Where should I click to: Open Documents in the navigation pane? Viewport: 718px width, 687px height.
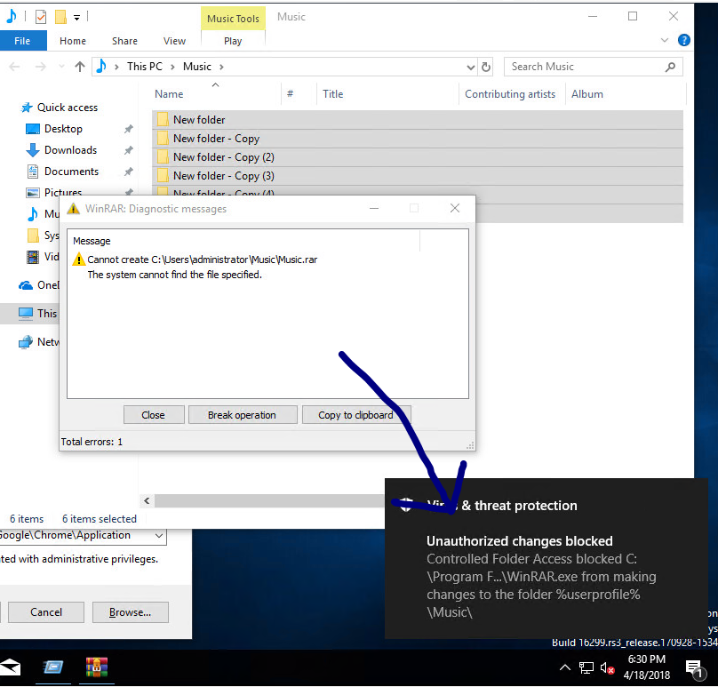coord(71,172)
